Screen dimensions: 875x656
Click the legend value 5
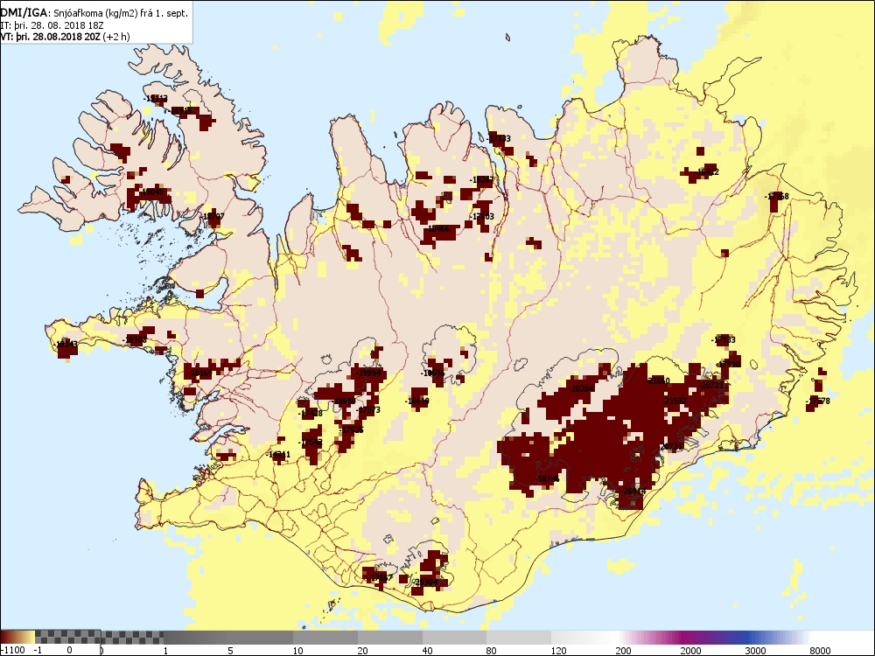click(230, 650)
